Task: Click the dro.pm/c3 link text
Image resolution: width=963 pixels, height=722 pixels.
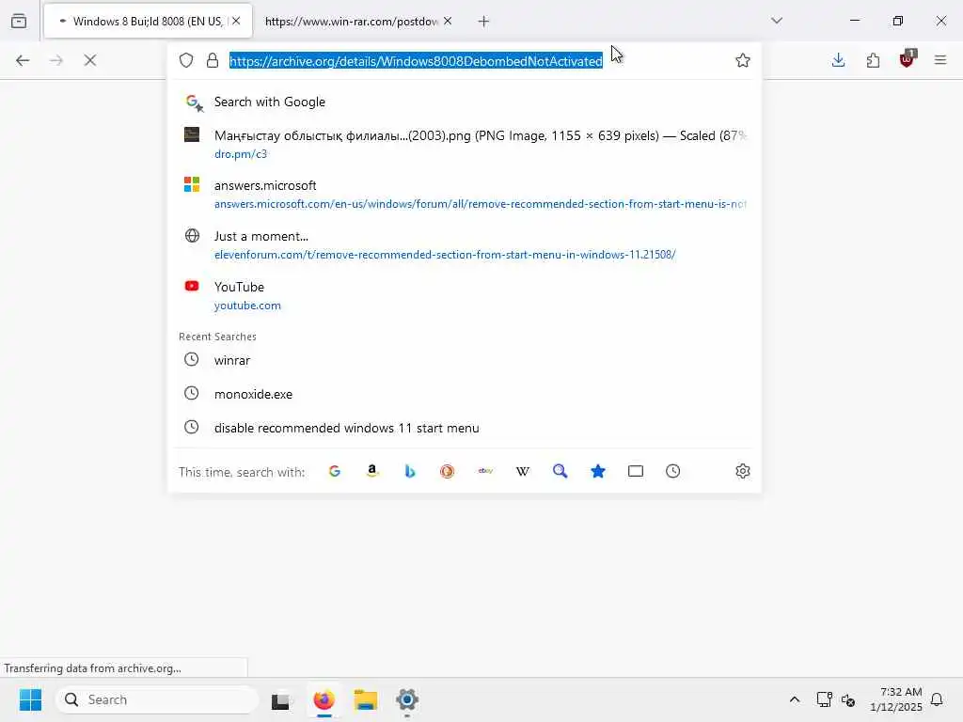Action: coord(241,154)
